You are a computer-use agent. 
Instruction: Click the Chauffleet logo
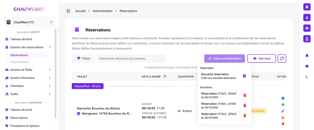(x=29, y=9)
